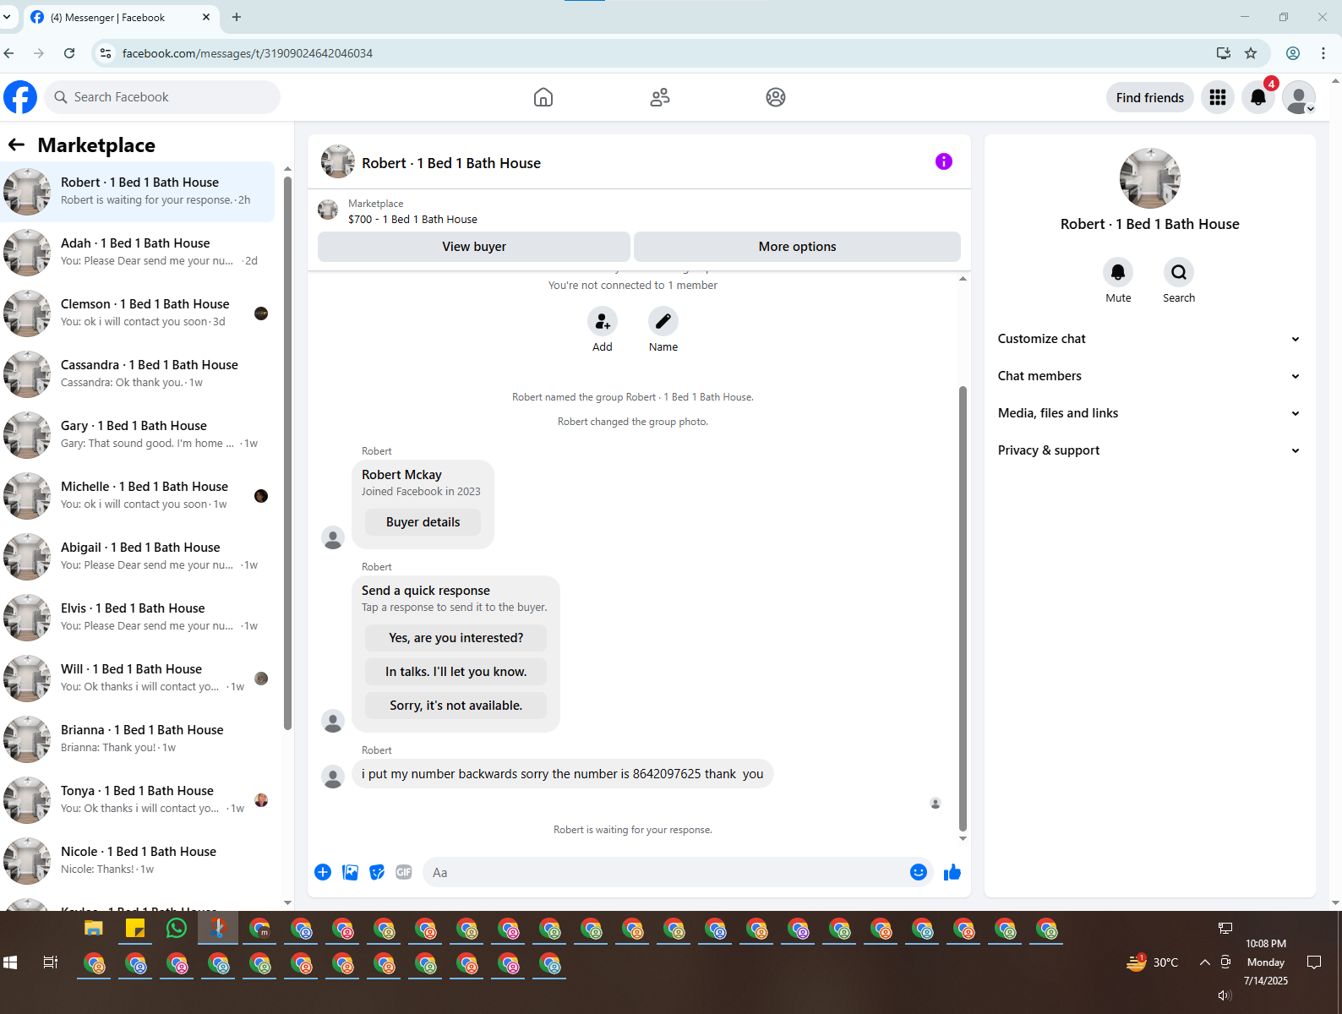This screenshot has height=1014, width=1342.
Task: Open the Facebook home logo
Action: (x=20, y=97)
